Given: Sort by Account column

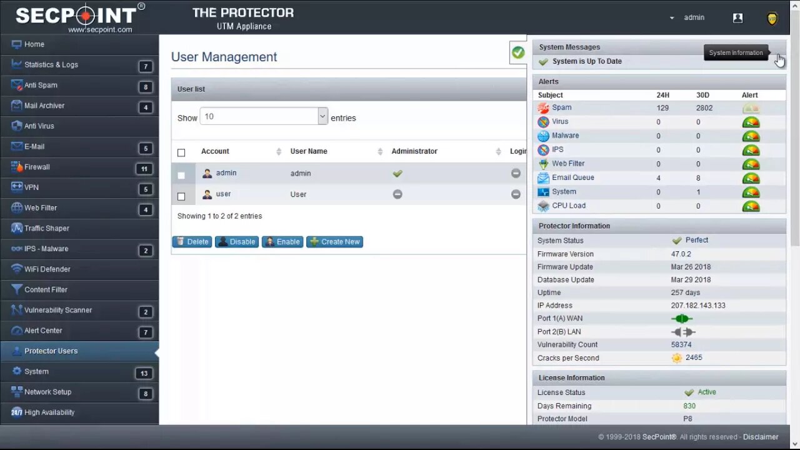Looking at the screenshot, I should coord(241,151).
